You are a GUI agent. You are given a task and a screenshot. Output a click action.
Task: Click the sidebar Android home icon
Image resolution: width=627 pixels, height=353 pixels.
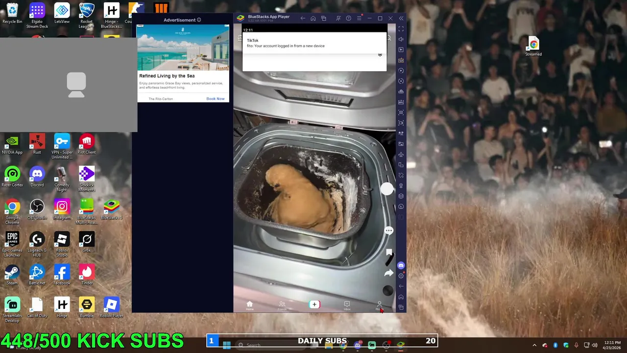tap(401, 297)
